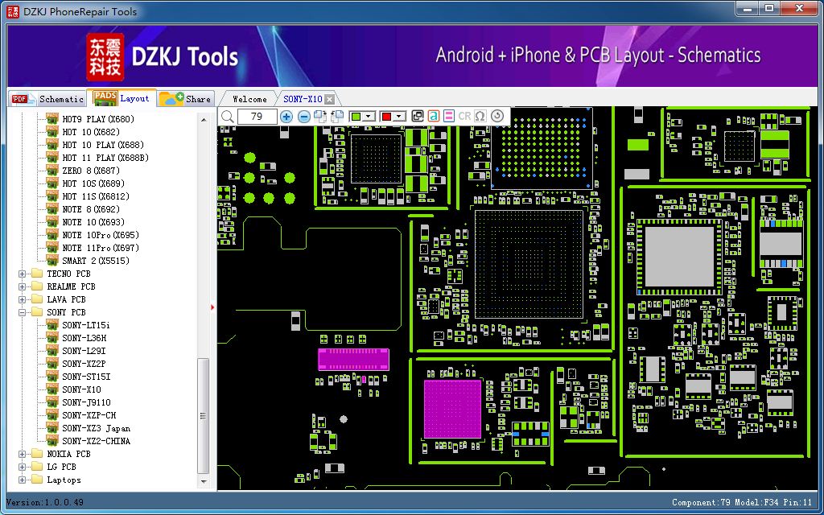Image resolution: width=824 pixels, height=515 pixels.
Task: Switch to the Schematic tab
Action: (48, 99)
